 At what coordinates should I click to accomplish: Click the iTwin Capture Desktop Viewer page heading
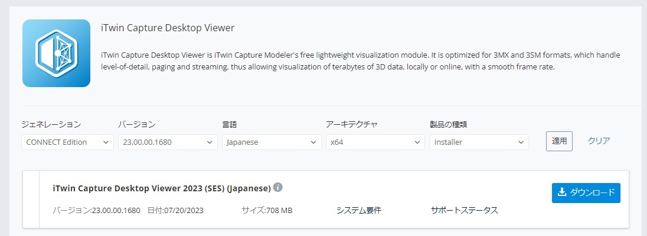click(168, 28)
